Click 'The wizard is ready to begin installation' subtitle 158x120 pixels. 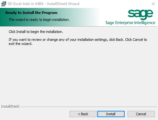[39, 20]
